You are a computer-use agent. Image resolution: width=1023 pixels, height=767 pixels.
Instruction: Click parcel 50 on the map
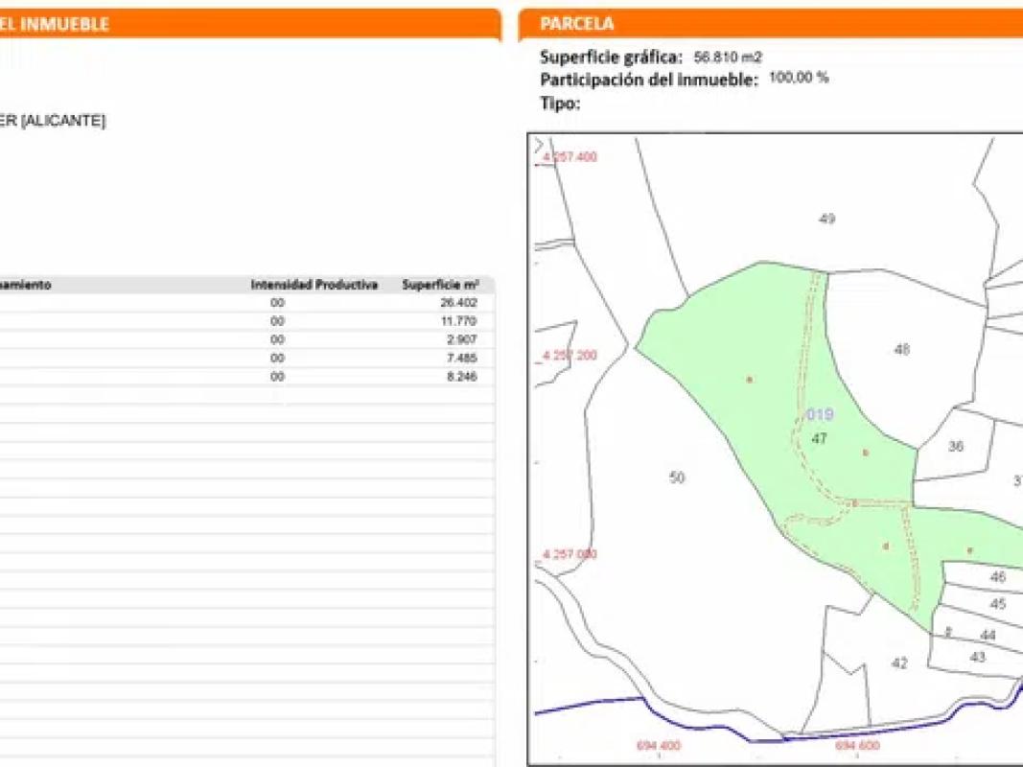(677, 477)
